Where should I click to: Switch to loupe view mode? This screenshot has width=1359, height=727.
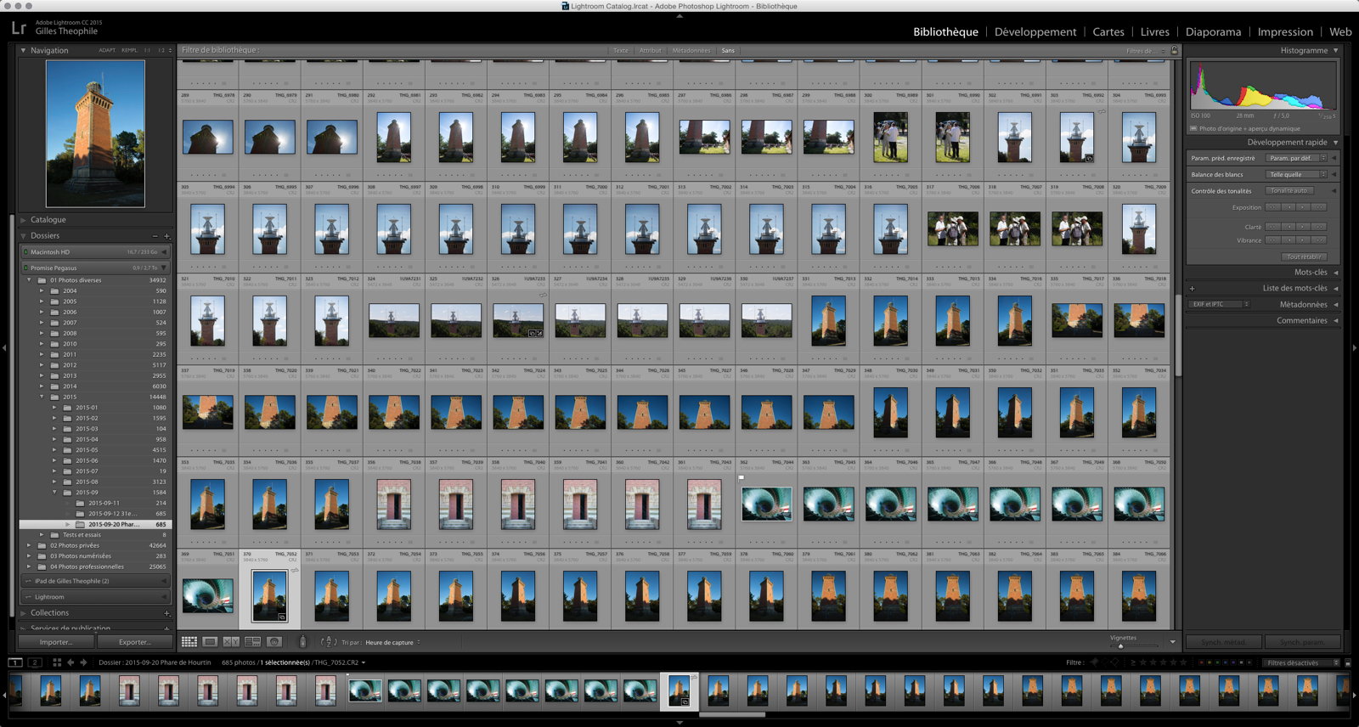pyautogui.click(x=210, y=642)
